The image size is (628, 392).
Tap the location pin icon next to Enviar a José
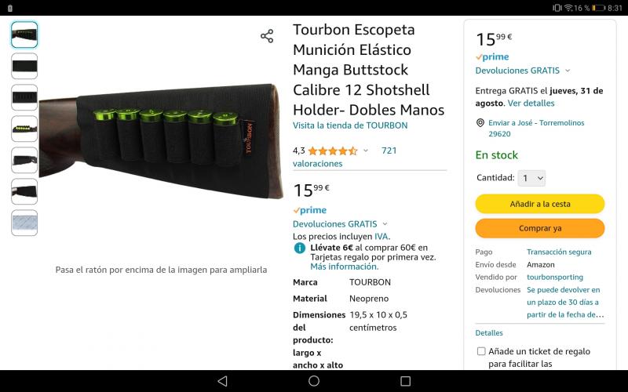point(480,123)
